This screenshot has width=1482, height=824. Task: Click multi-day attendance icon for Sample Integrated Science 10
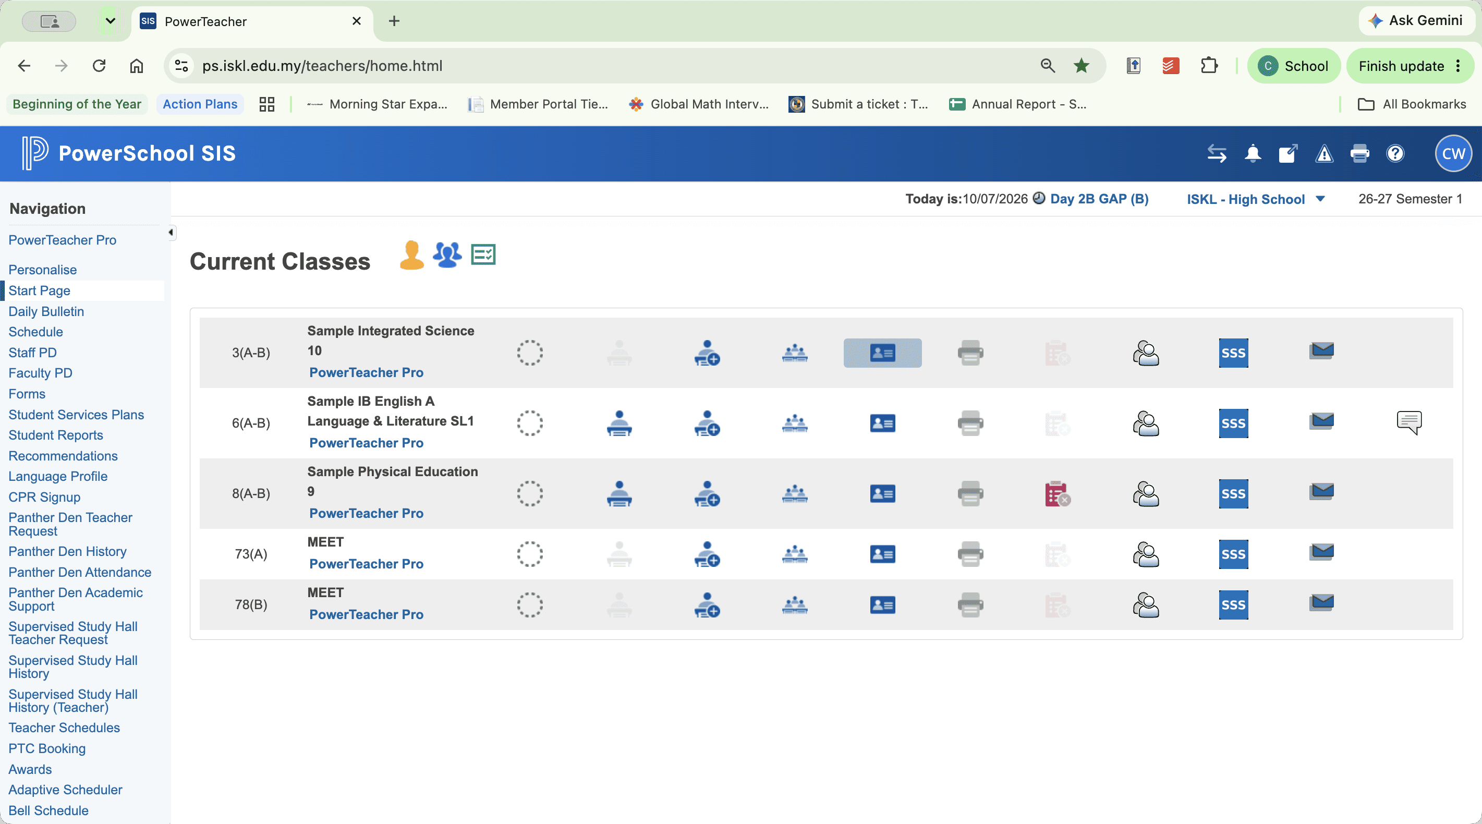[x=707, y=353]
